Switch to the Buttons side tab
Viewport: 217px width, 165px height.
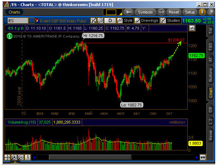pyautogui.click(x=211, y=75)
